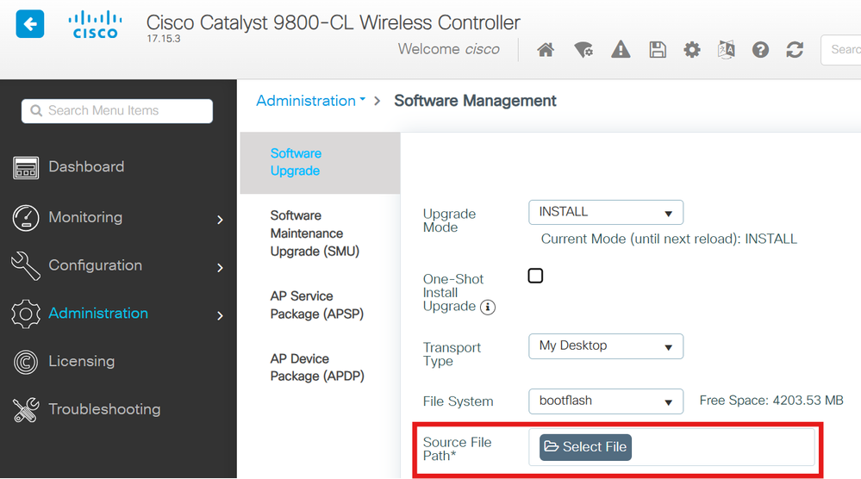Open the language translation icon
The image size is (861, 479).
click(x=727, y=50)
